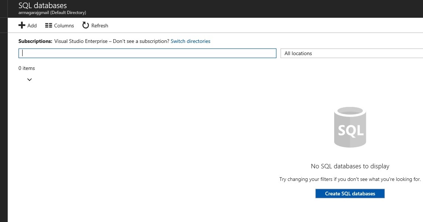
Task: Click the No SQL databases to display message
Action: [350, 166]
